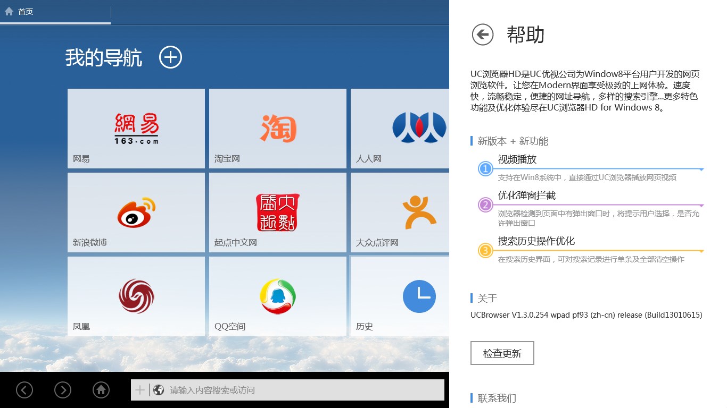The width and height of the screenshot is (727, 408).
Task: Click the 支持在Win8系统中 description line
Action: pos(587,177)
